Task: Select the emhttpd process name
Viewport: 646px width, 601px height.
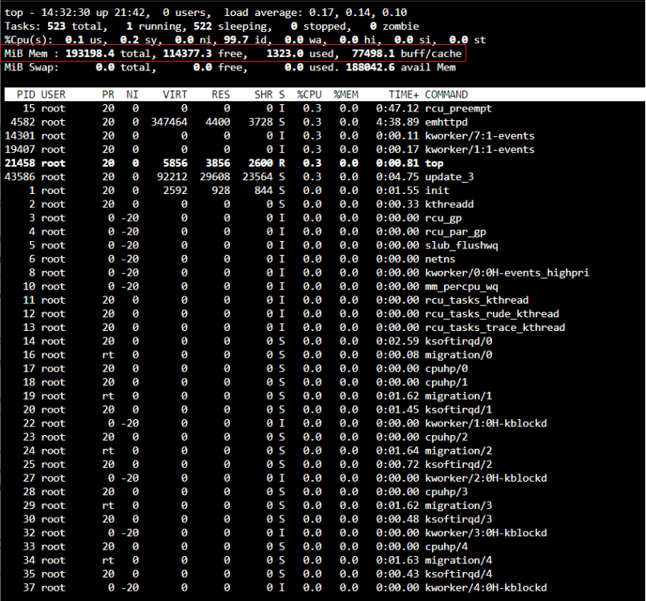Action: (446, 122)
